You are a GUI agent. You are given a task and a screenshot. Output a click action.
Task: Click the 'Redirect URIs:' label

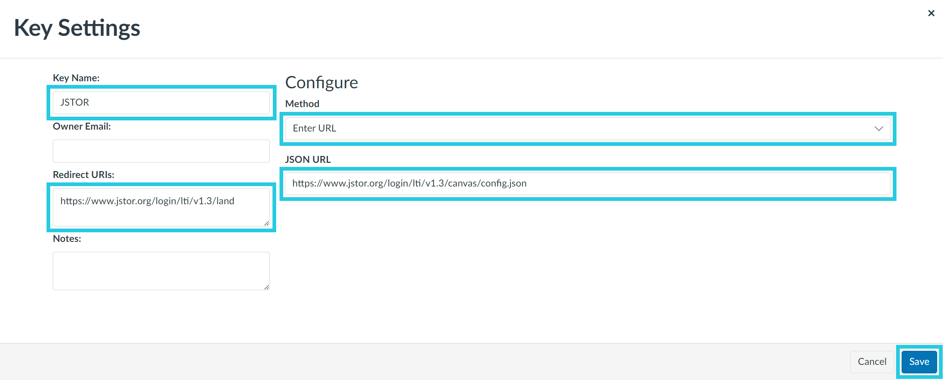84,175
